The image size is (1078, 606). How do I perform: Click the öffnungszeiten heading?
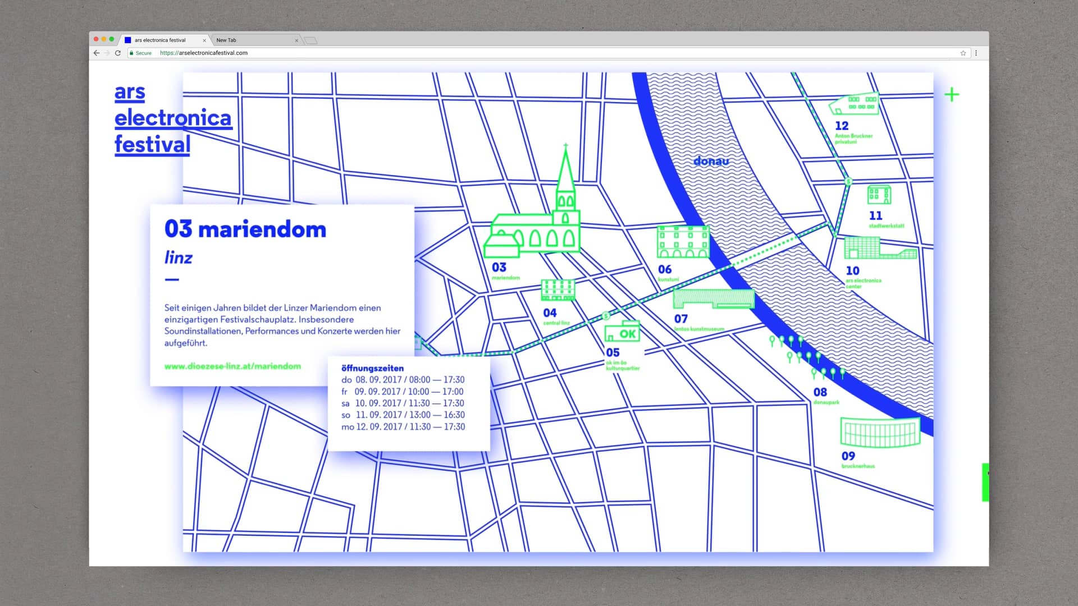coord(372,368)
